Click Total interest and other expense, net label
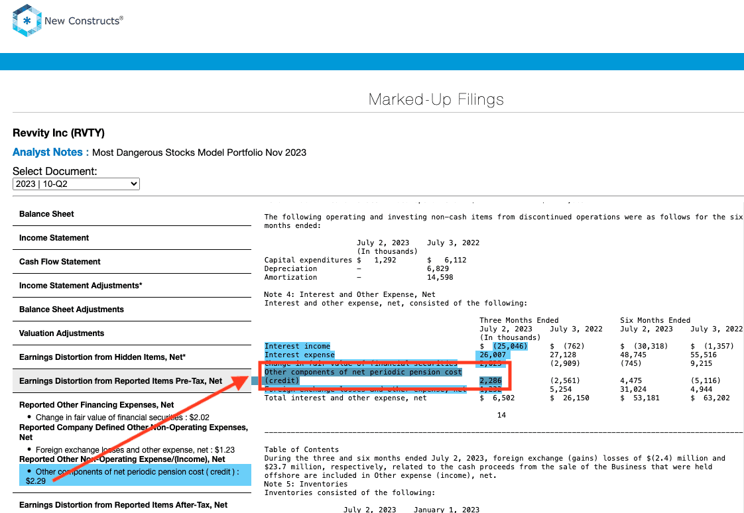The height and width of the screenshot is (513, 744). (x=345, y=398)
